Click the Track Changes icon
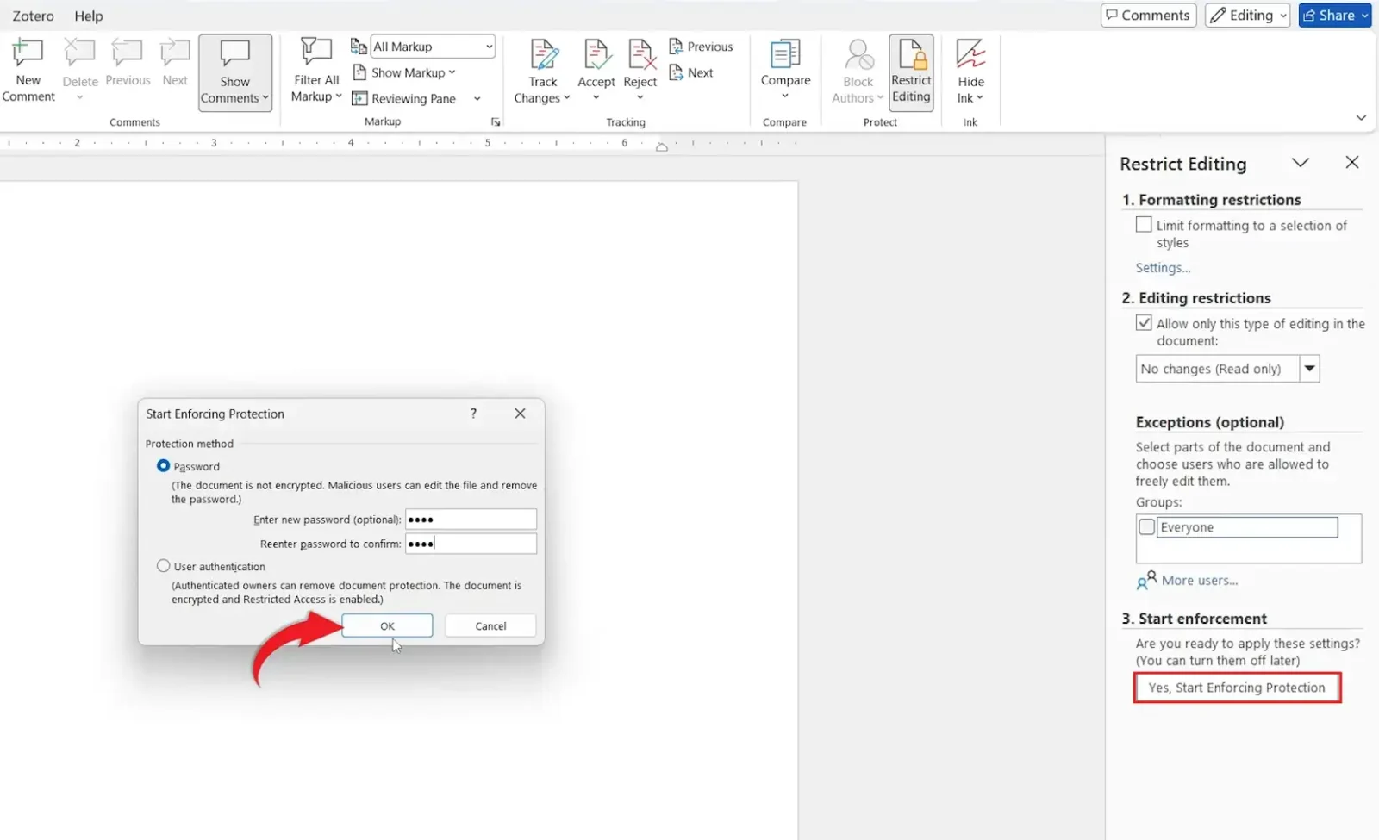 point(543,54)
